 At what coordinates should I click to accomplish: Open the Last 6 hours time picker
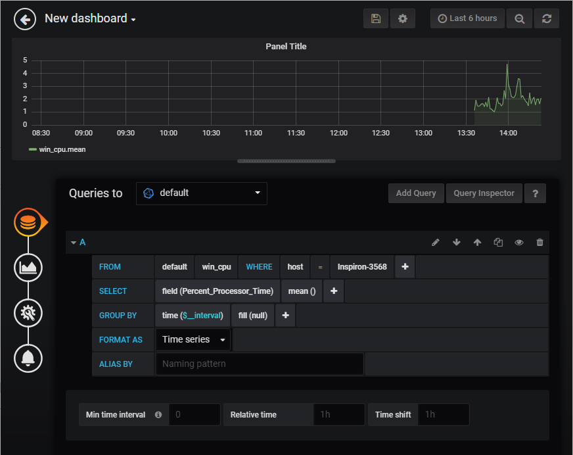pos(467,18)
